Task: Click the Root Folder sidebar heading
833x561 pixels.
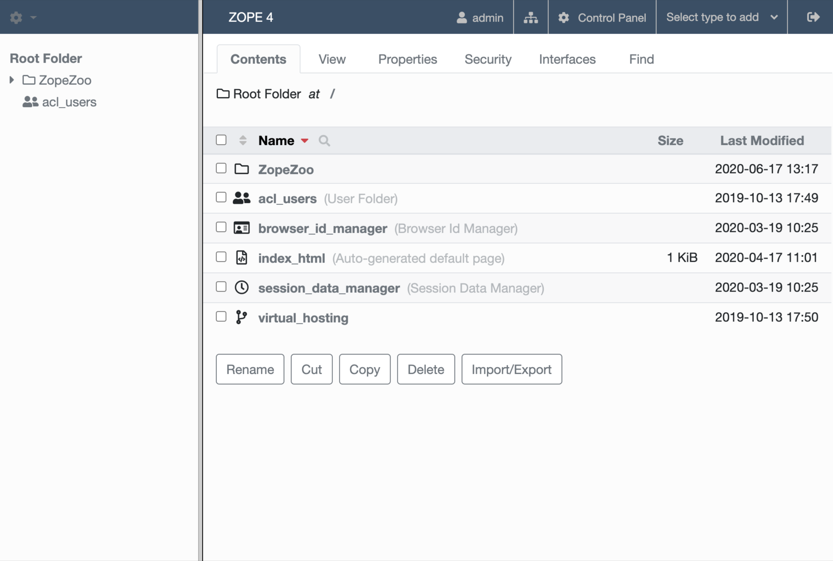Action: click(x=46, y=58)
